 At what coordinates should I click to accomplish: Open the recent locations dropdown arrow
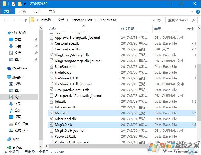pyautogui.click(x=20, y=20)
